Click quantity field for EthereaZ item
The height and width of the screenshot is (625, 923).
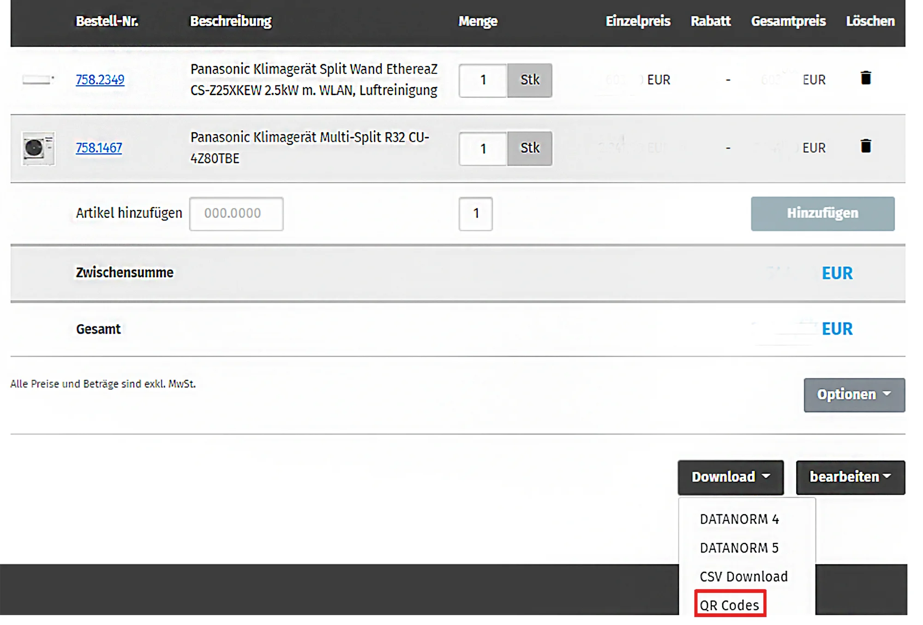[483, 80]
